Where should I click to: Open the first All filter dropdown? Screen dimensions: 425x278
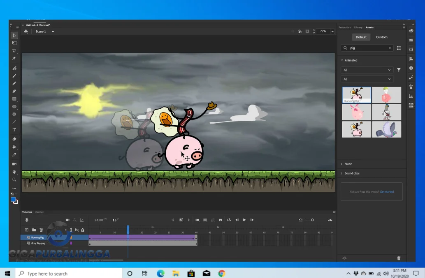[367, 70]
